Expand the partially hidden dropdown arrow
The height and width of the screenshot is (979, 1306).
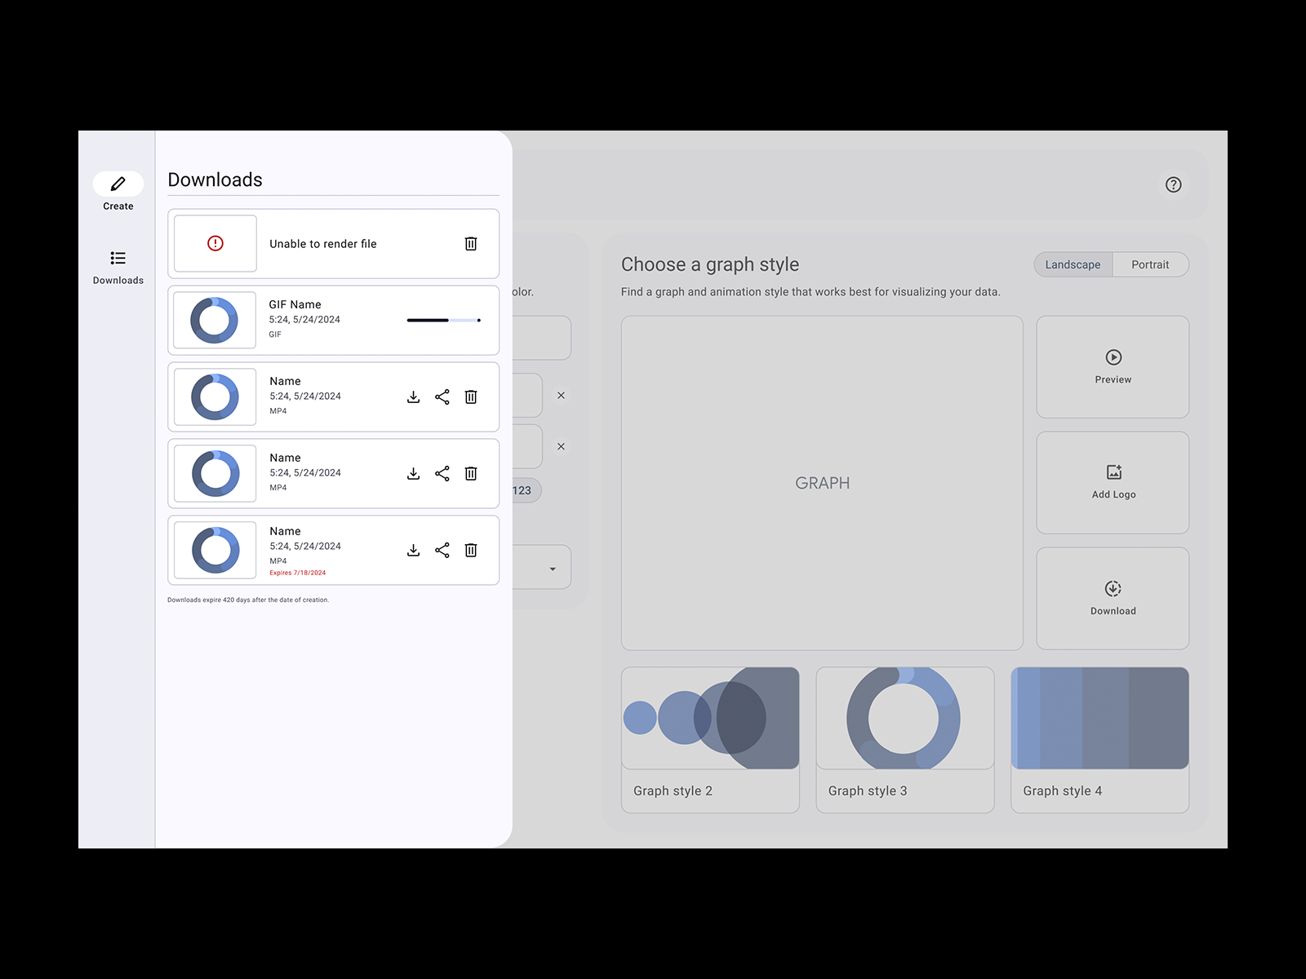pos(553,569)
